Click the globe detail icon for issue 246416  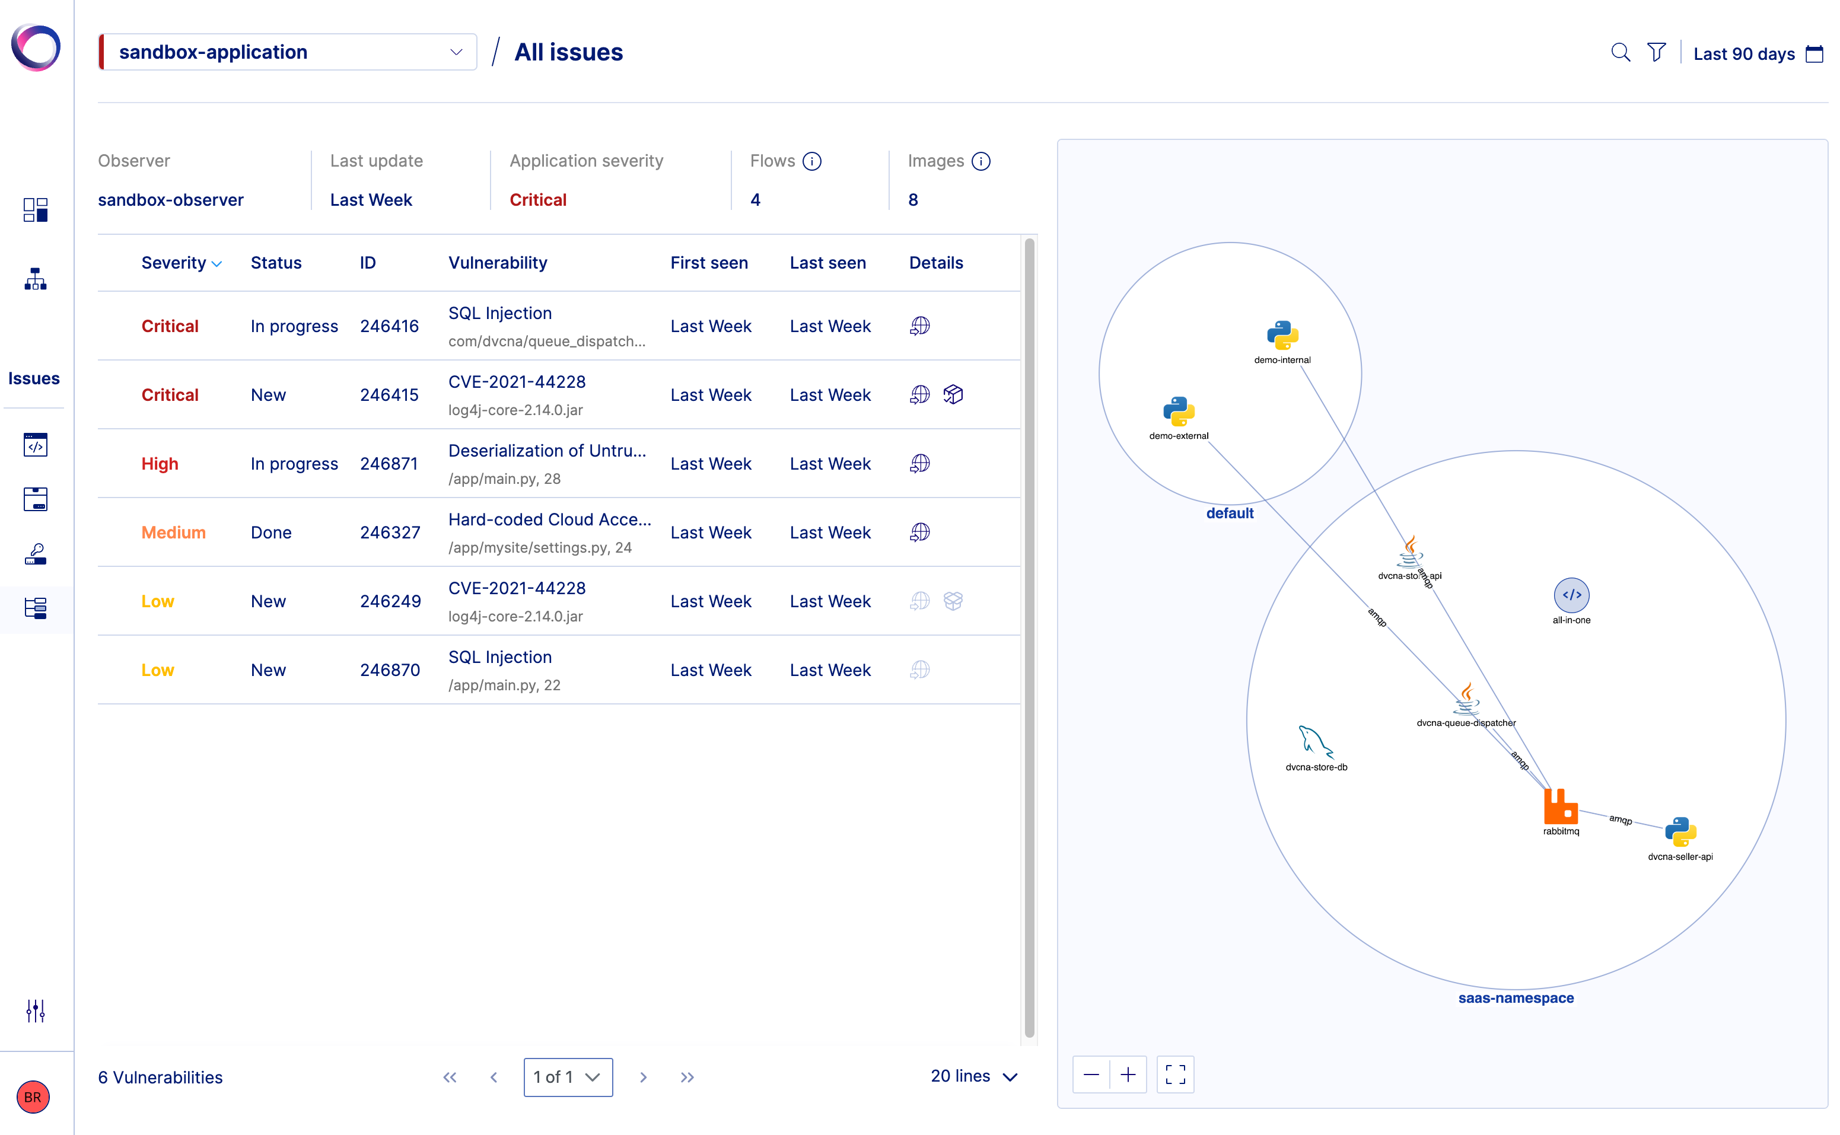[919, 326]
